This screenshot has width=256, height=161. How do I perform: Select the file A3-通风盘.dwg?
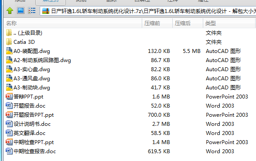(32, 79)
